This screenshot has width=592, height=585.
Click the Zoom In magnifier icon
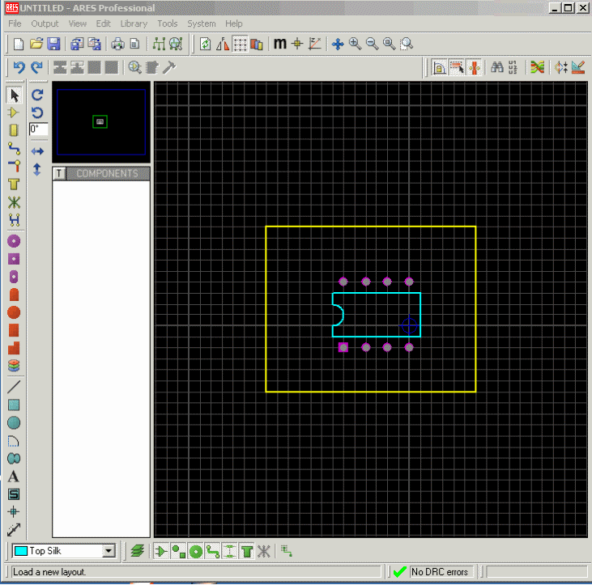tap(355, 44)
